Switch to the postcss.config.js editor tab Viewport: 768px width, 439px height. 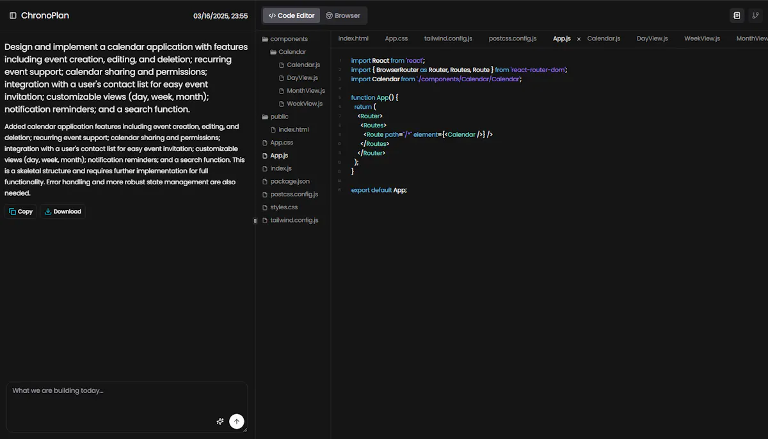coord(513,38)
